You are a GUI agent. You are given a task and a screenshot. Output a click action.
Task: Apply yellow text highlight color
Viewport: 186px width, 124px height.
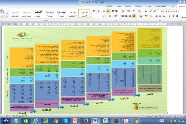click(146, 16)
